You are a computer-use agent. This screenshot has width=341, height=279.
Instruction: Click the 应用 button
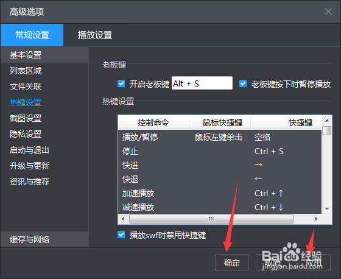[314, 263]
